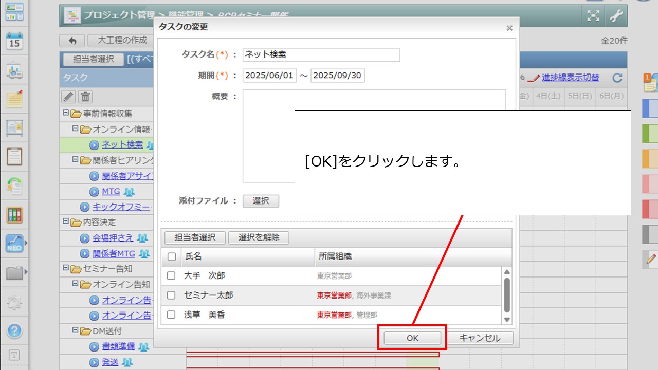Toggle the select-all checkbox beside 氏名
The width and height of the screenshot is (658, 370).
pos(172,256)
